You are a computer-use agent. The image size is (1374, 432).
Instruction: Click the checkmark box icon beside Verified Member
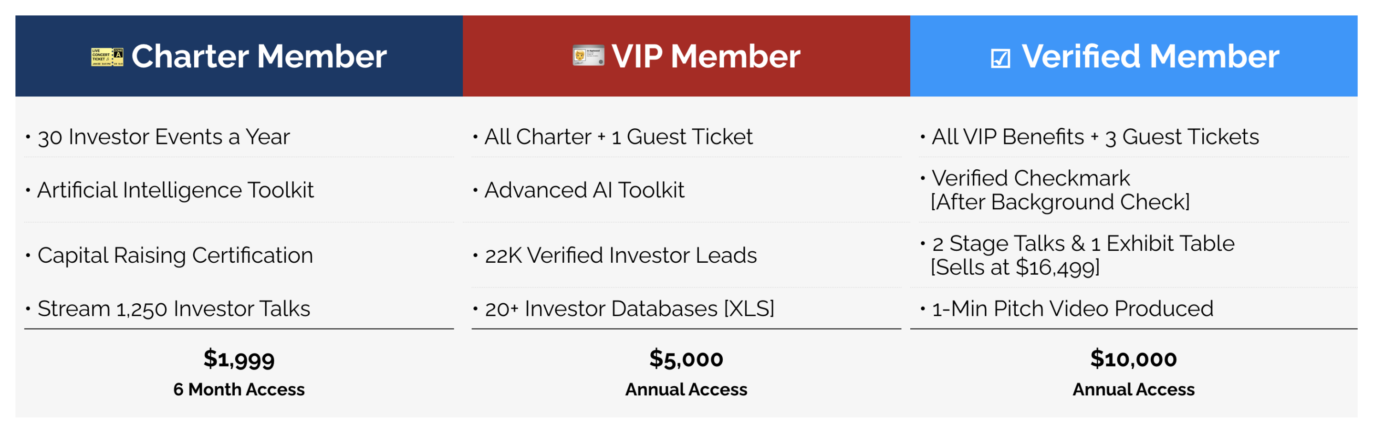point(1000,58)
